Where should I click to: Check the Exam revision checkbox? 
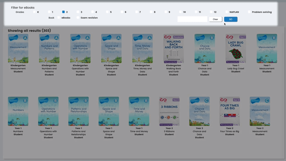click(x=78, y=18)
